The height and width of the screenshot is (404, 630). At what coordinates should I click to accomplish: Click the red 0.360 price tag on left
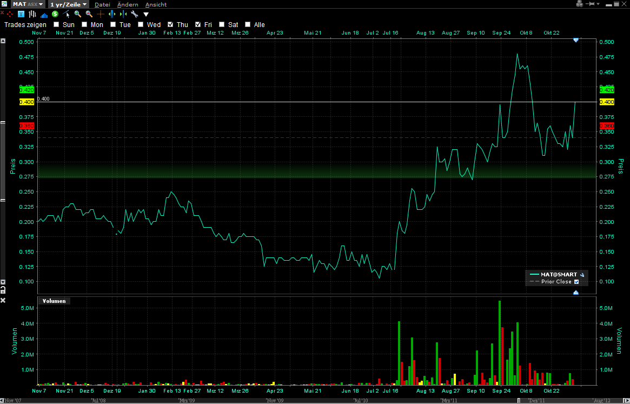click(26, 126)
